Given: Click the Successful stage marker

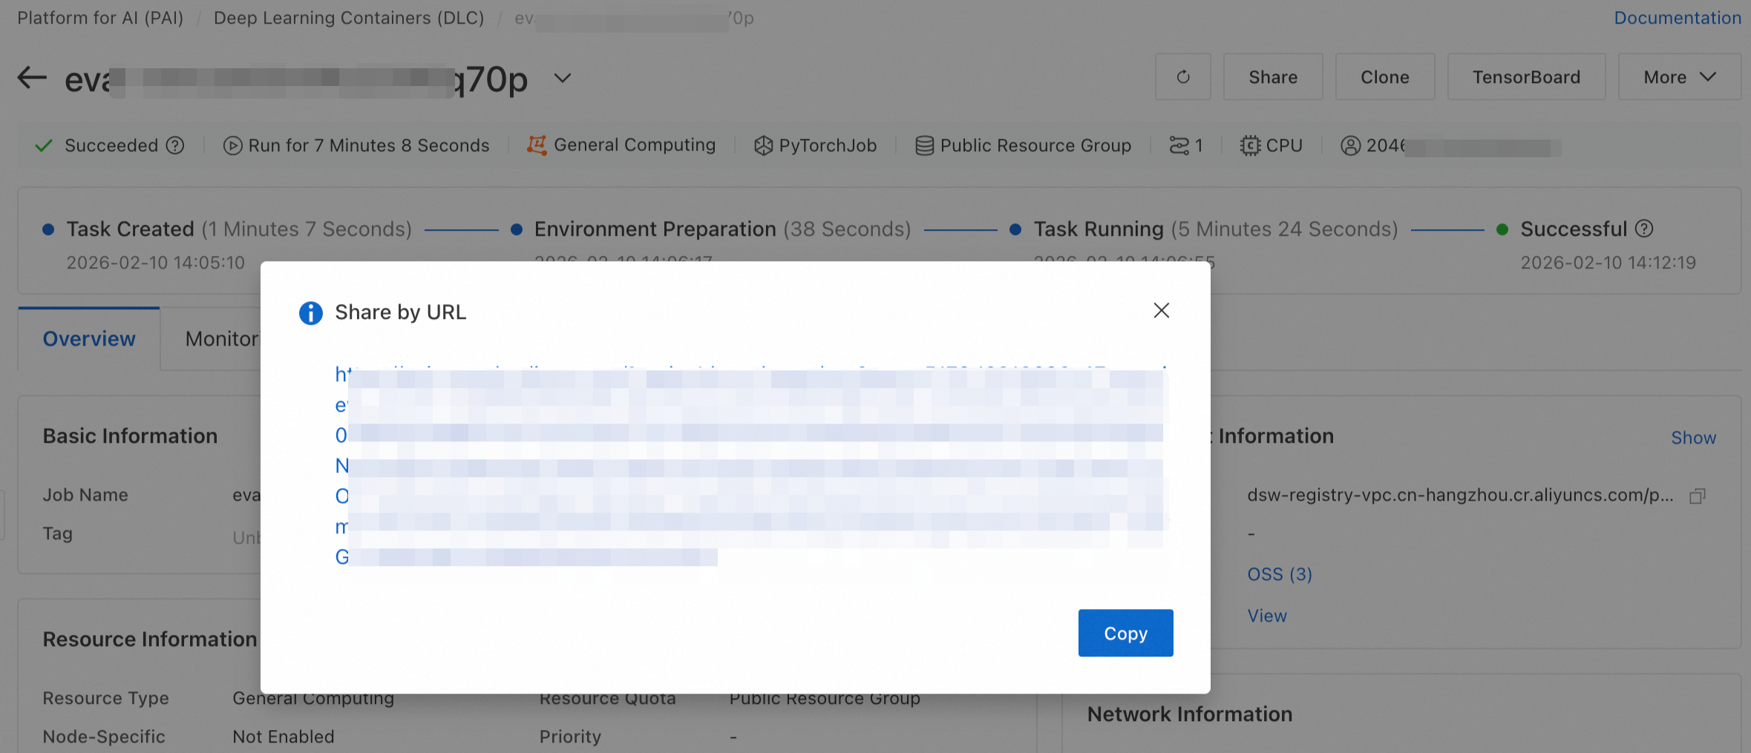Looking at the screenshot, I should click(1502, 229).
